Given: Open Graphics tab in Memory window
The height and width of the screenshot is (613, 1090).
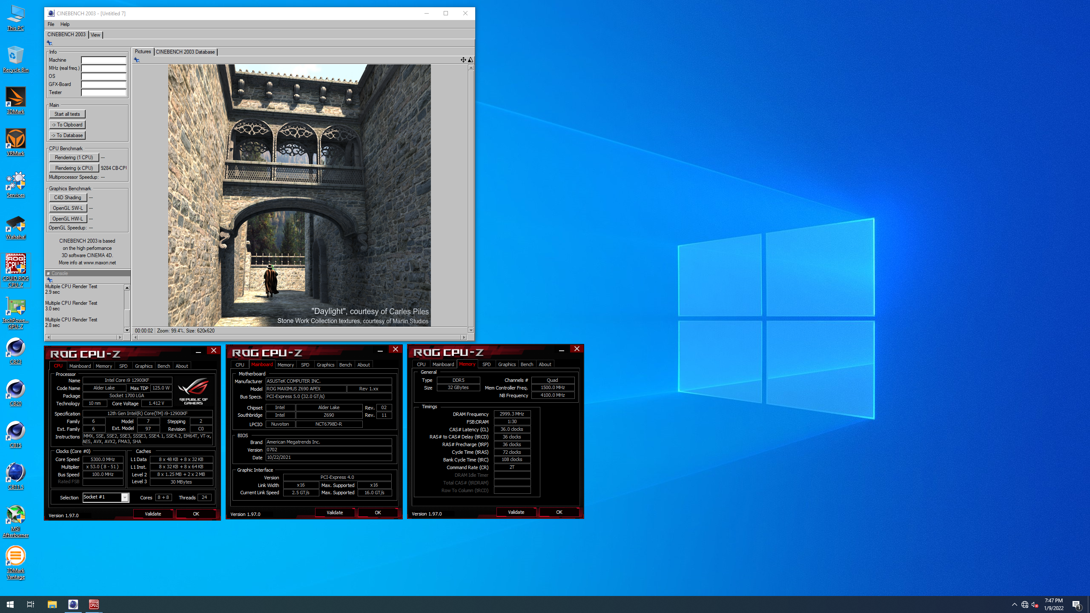Looking at the screenshot, I should click(507, 364).
